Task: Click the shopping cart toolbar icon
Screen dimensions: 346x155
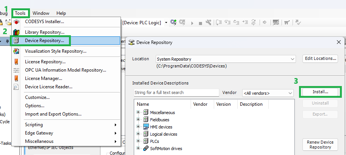Action: (x=287, y=22)
